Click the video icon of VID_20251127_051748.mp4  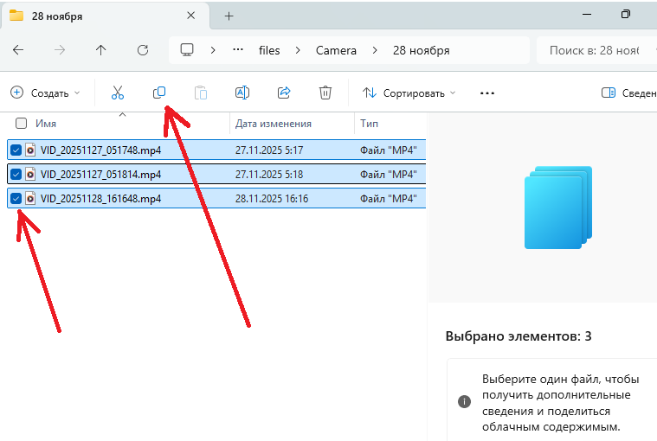coord(30,150)
